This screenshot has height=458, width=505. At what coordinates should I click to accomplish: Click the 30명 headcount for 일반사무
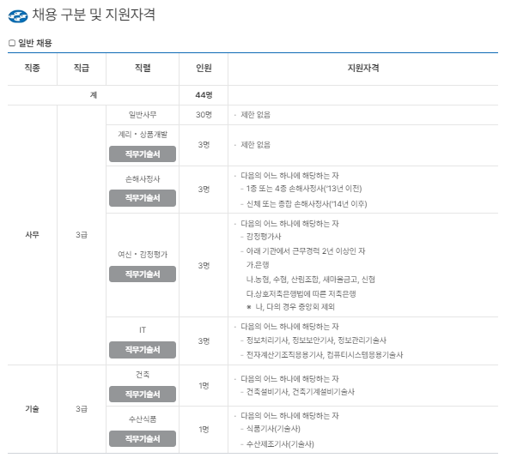click(x=204, y=115)
